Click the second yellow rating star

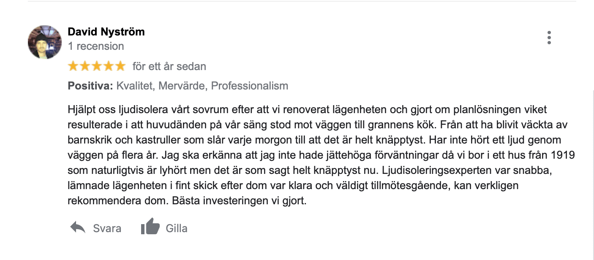[85, 66]
